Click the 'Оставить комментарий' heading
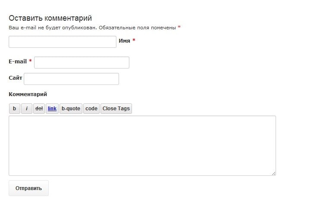This screenshot has height=203, width=311. (50, 18)
